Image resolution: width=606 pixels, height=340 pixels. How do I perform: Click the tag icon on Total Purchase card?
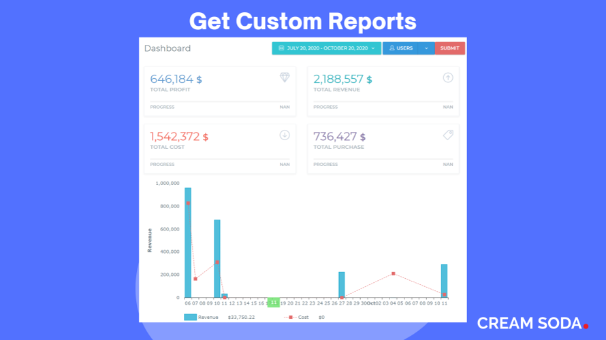pos(448,135)
